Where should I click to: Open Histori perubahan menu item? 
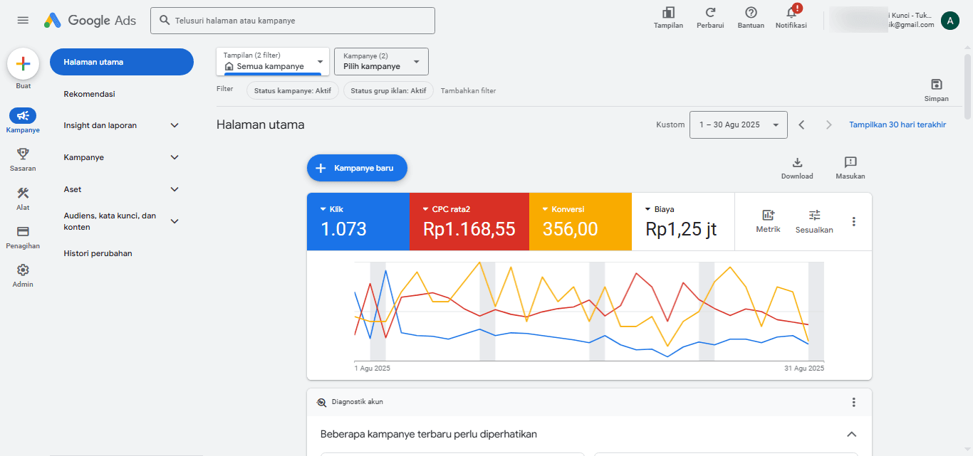[98, 253]
